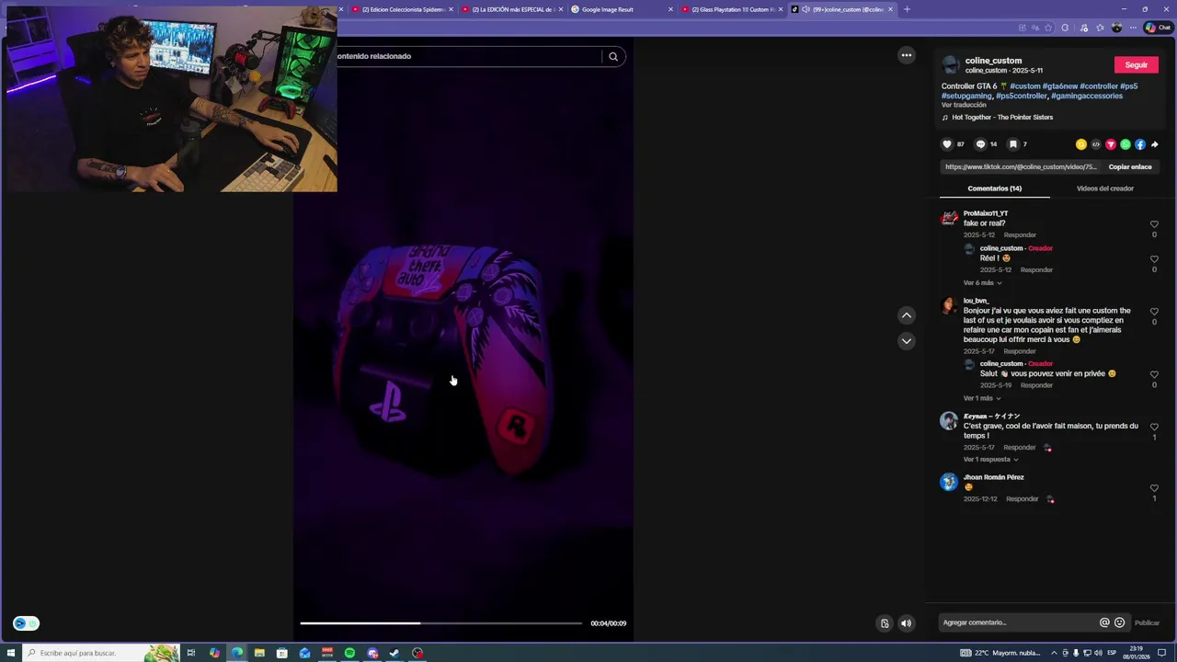Insert a mention with the @ icon

click(x=1104, y=622)
